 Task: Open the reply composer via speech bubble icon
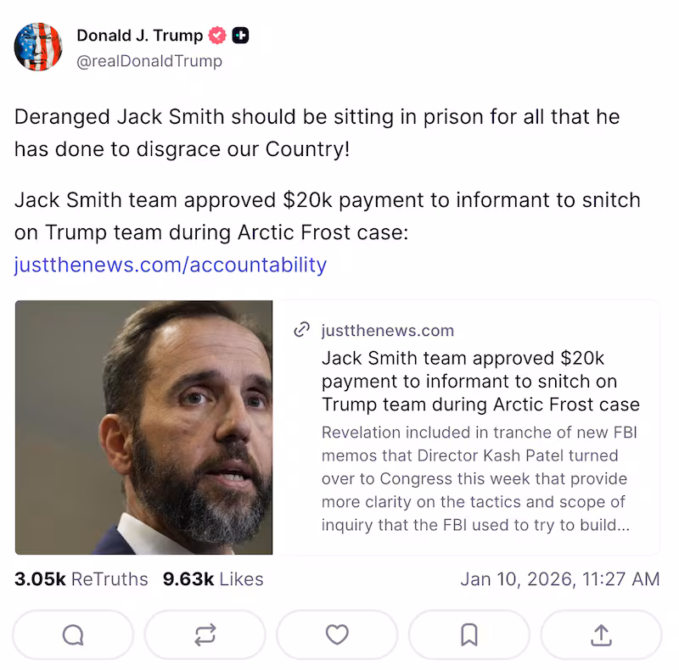click(73, 634)
